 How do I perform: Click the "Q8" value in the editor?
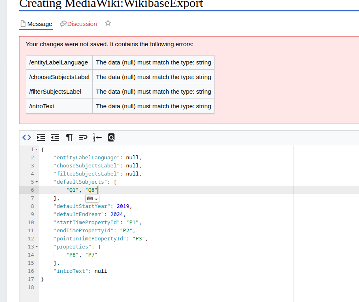[91, 190]
